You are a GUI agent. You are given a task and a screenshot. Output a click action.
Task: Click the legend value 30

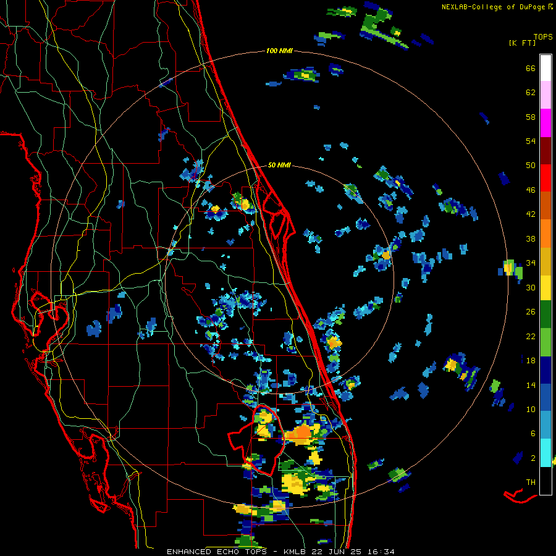point(531,287)
